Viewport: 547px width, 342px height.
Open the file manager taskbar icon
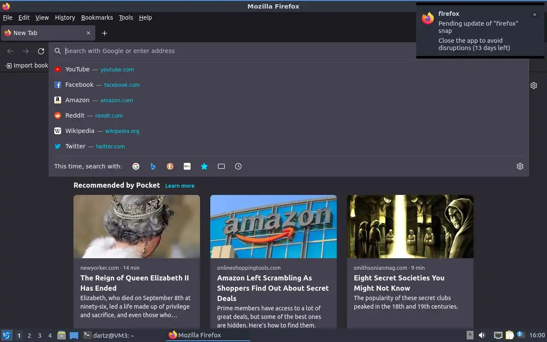[62, 335]
